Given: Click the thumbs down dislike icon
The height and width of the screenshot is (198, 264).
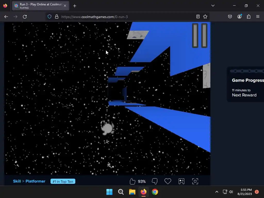Looking at the screenshot, I should (x=155, y=181).
